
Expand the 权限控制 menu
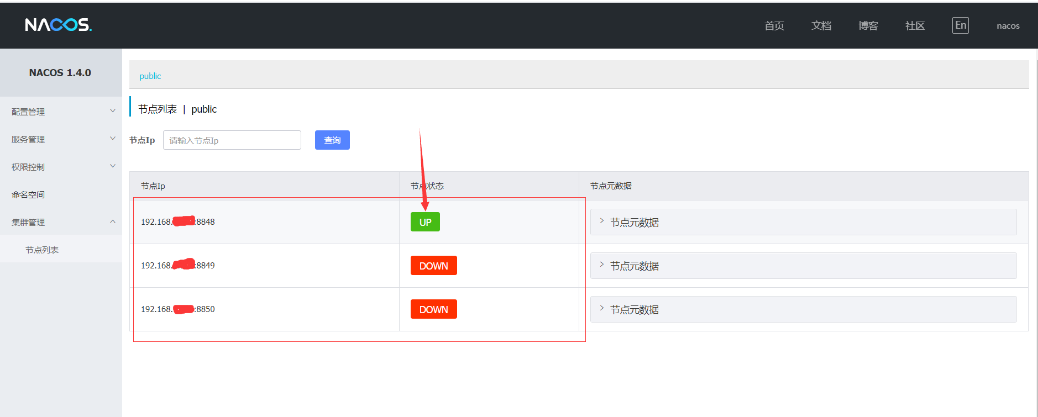point(61,166)
